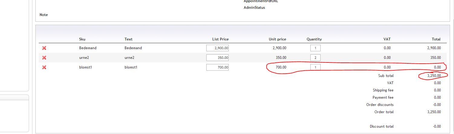The height and width of the screenshot is (134, 454).
Task: Edit the Bedemand list price field
Action: (217, 48)
